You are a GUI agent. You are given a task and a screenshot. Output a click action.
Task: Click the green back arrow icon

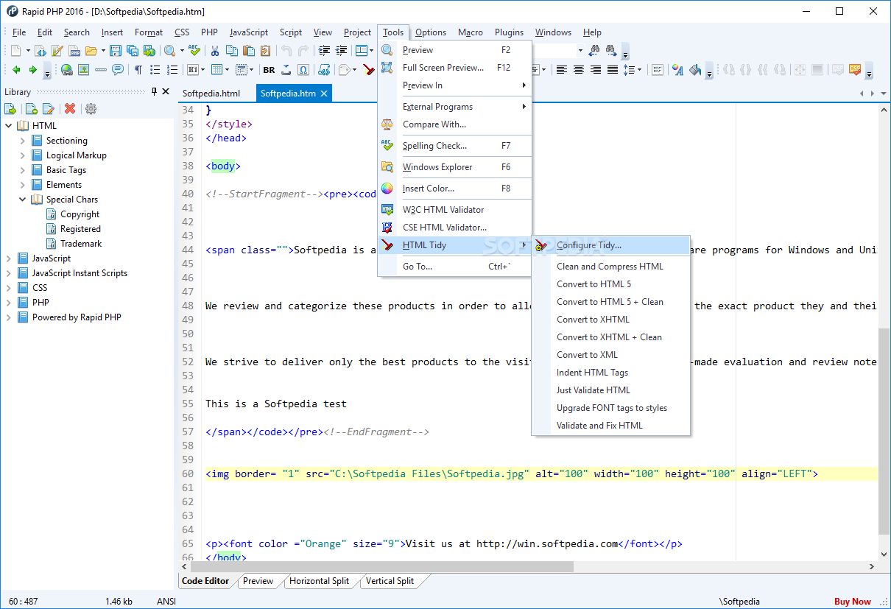point(15,70)
